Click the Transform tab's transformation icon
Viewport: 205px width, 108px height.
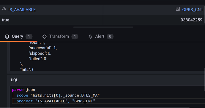coord(45,37)
